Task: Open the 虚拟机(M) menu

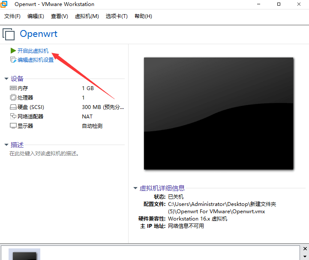Action: 87,16
